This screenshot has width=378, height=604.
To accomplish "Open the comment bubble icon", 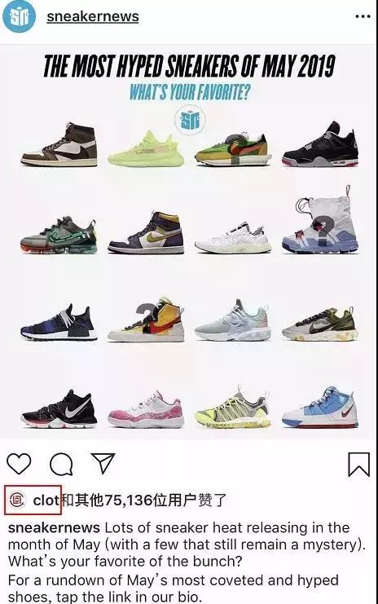I will tap(62, 464).
